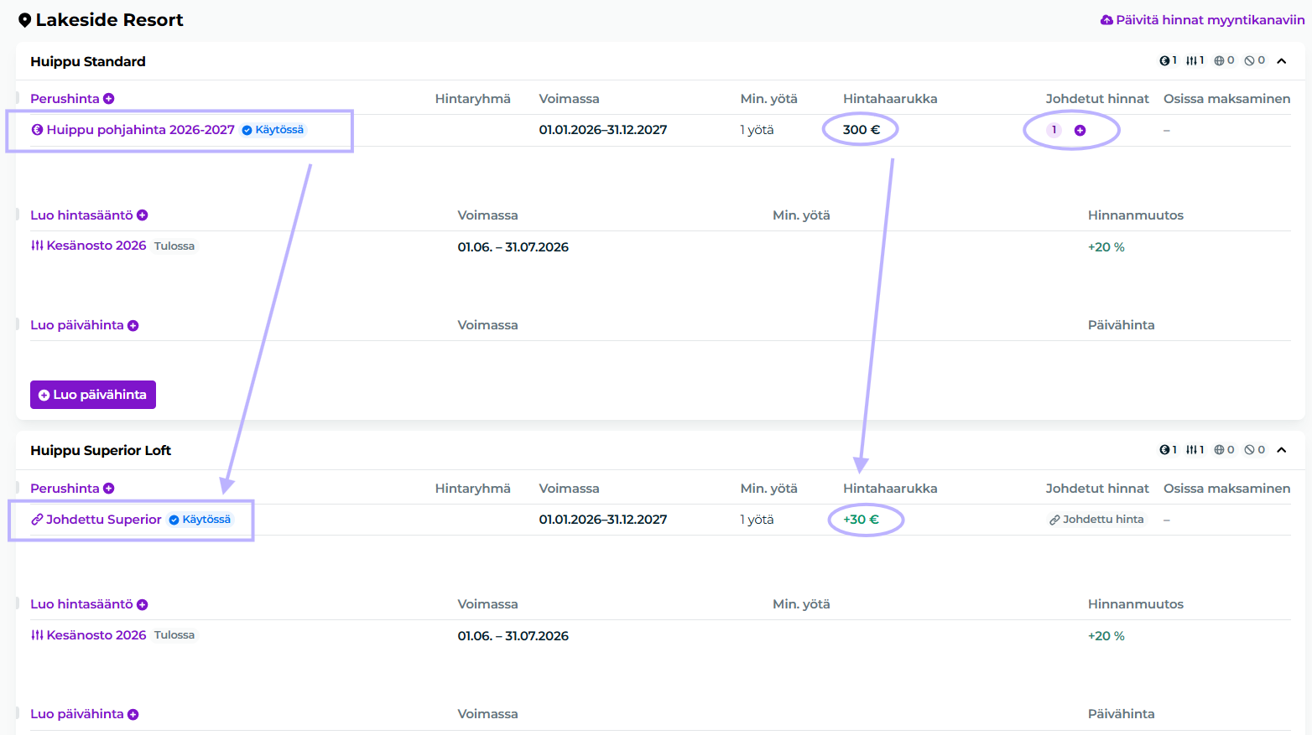Open Kesänosto 2026 rule under Huippu Standard
Image resolution: width=1312 pixels, height=735 pixels.
coord(96,246)
